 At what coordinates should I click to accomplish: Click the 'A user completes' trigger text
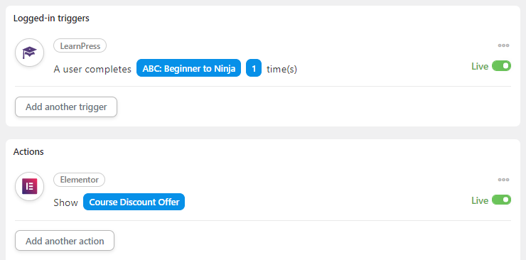92,70
